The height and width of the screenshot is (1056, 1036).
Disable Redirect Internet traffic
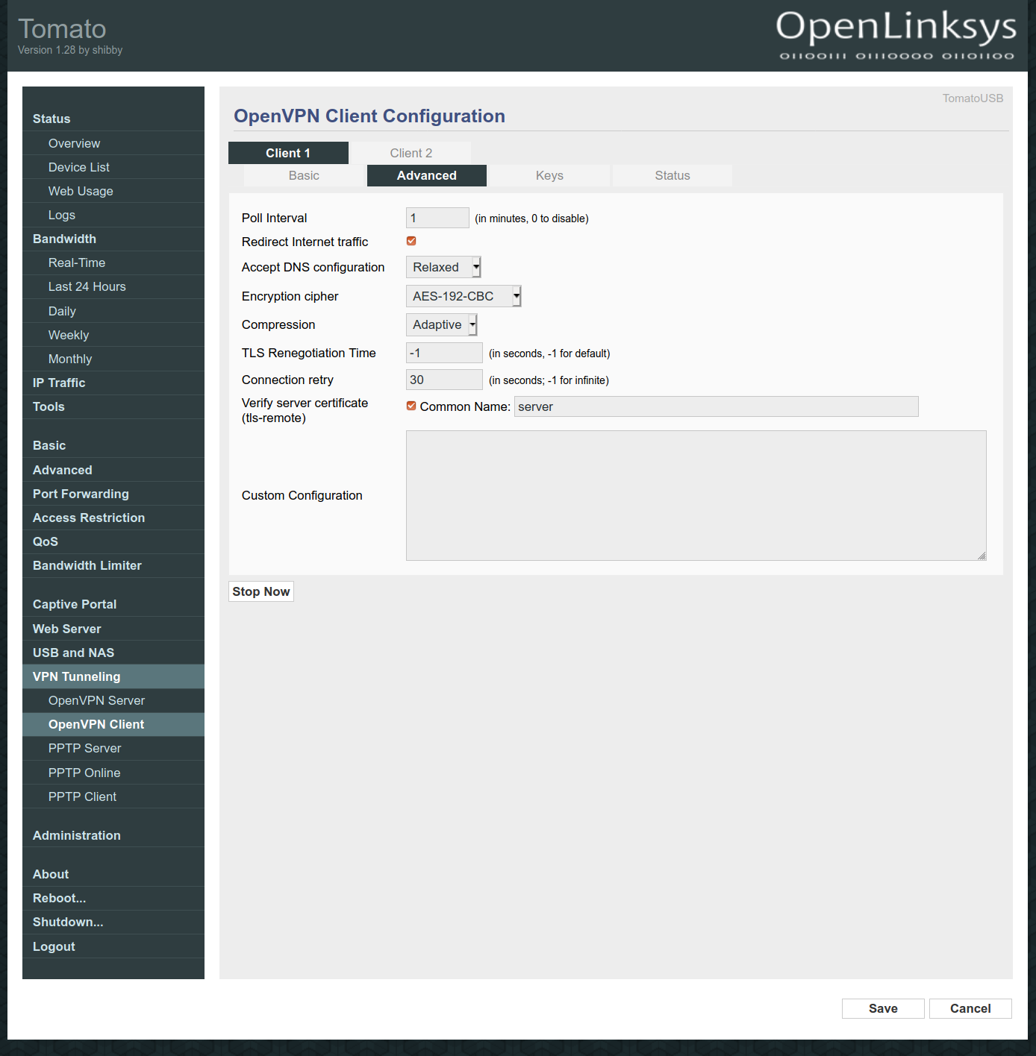coord(411,241)
